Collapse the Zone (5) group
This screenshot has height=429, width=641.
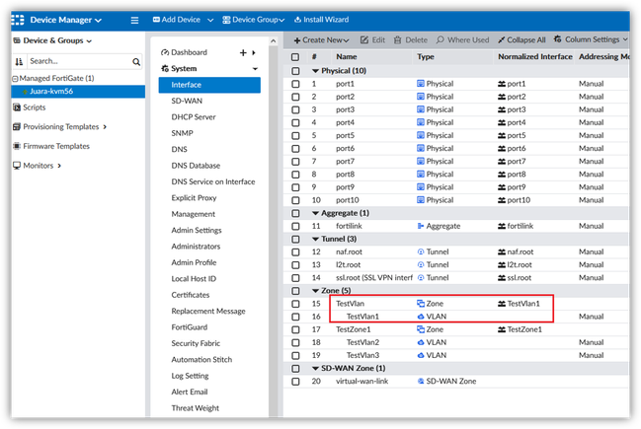coord(315,291)
